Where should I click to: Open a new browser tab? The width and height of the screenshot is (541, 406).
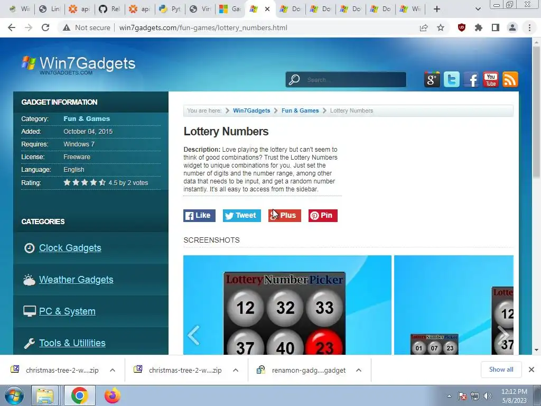437,9
